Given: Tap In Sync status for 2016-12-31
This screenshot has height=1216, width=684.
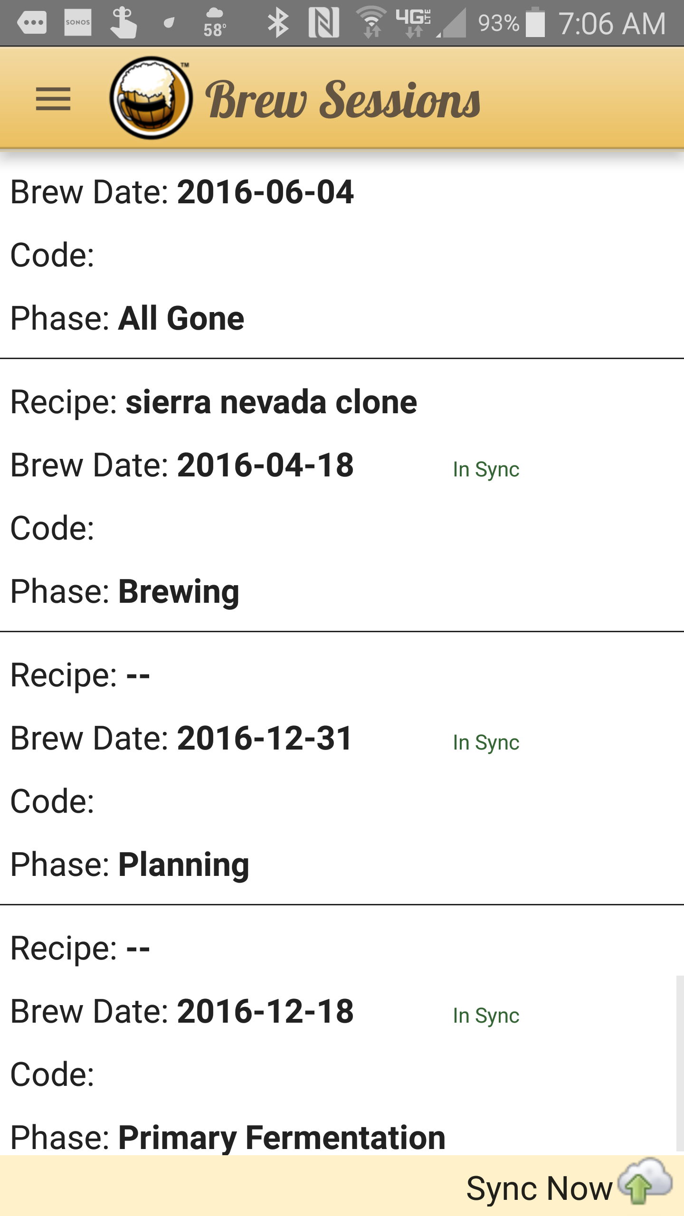Looking at the screenshot, I should pyautogui.click(x=486, y=743).
